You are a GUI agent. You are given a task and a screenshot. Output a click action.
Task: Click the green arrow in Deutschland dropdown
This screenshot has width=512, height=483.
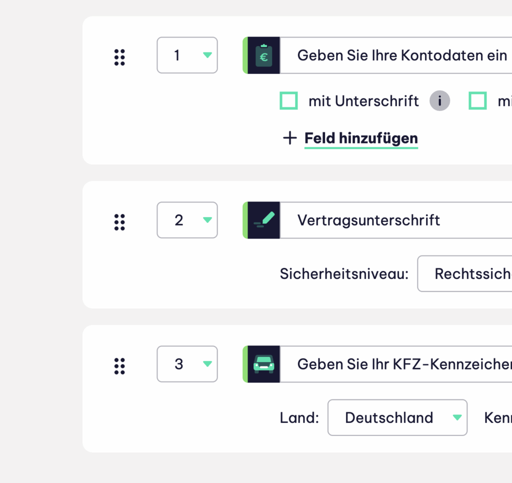coord(457,417)
